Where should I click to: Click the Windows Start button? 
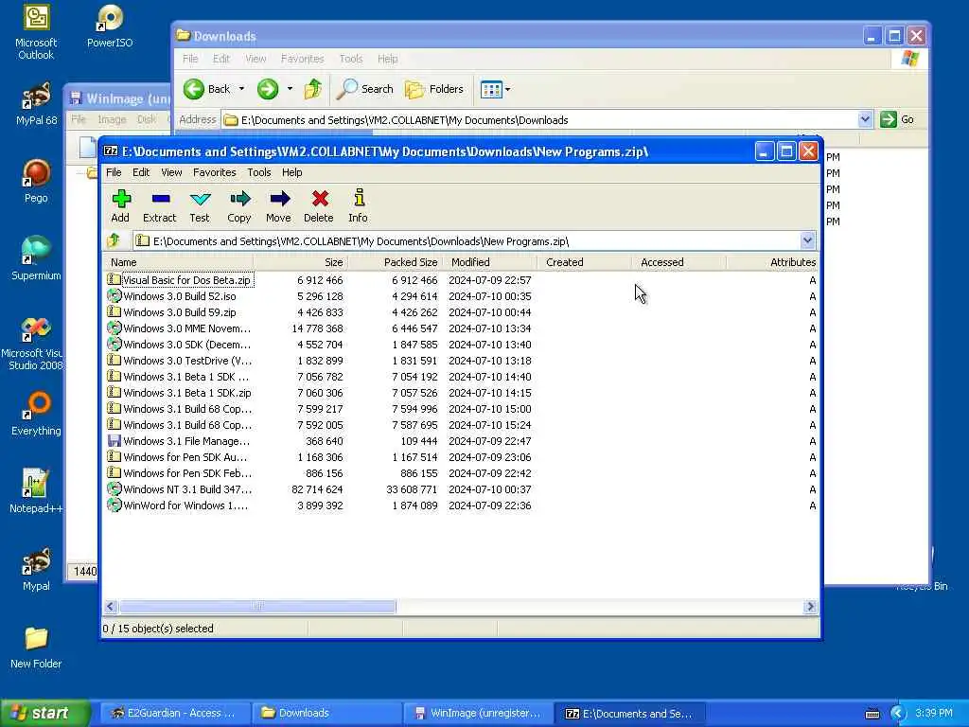click(x=44, y=713)
